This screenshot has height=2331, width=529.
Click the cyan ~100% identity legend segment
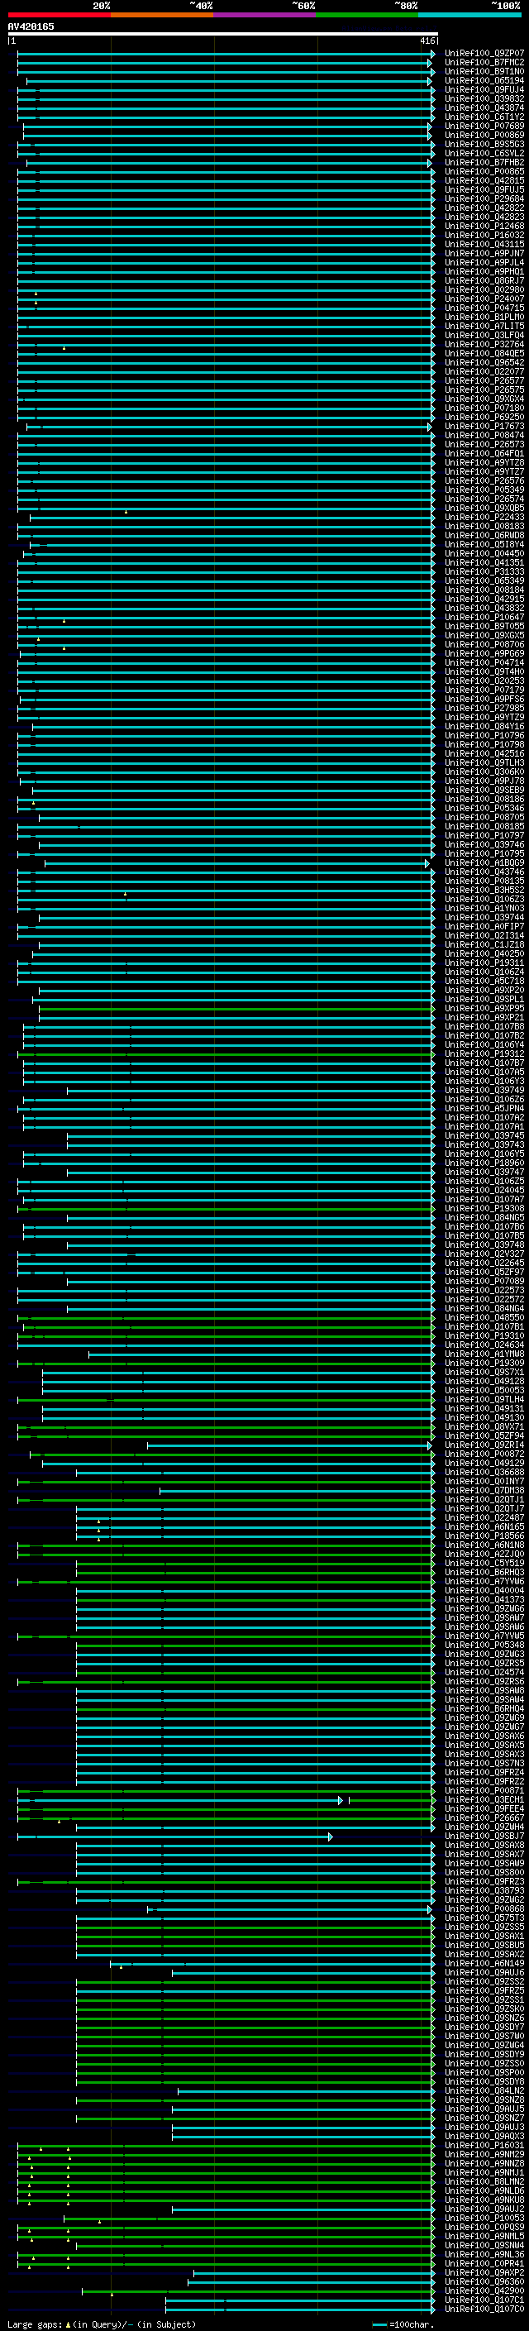(x=469, y=15)
